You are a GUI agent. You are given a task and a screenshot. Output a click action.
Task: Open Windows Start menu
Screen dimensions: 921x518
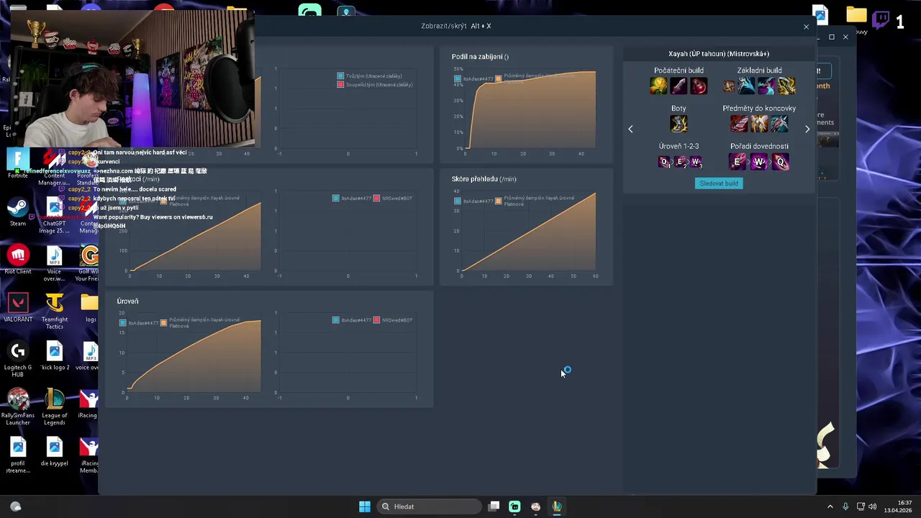click(365, 506)
